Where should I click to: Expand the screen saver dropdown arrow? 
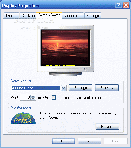click(x=64, y=88)
